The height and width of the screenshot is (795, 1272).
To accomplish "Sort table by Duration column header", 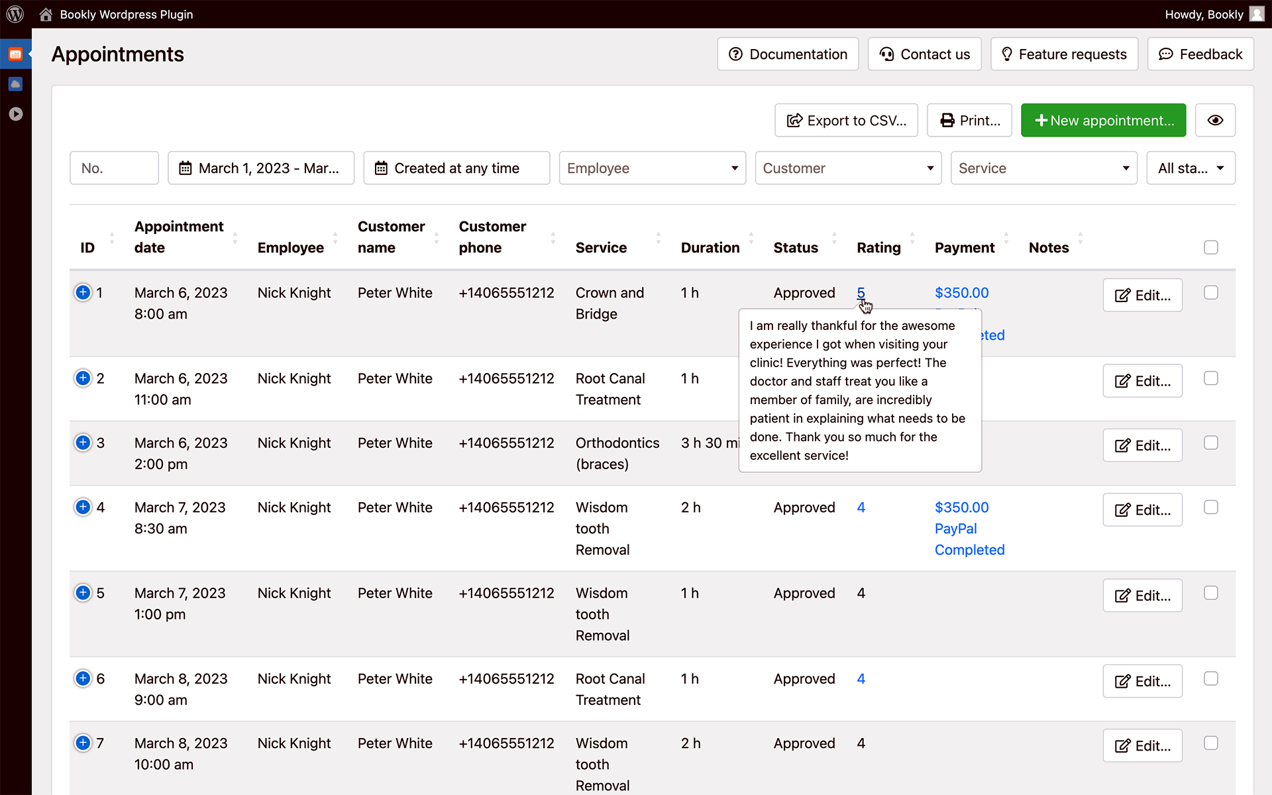I will tap(710, 247).
